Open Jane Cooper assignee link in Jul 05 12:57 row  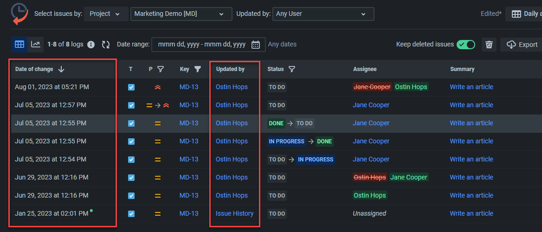pyautogui.click(x=371, y=105)
